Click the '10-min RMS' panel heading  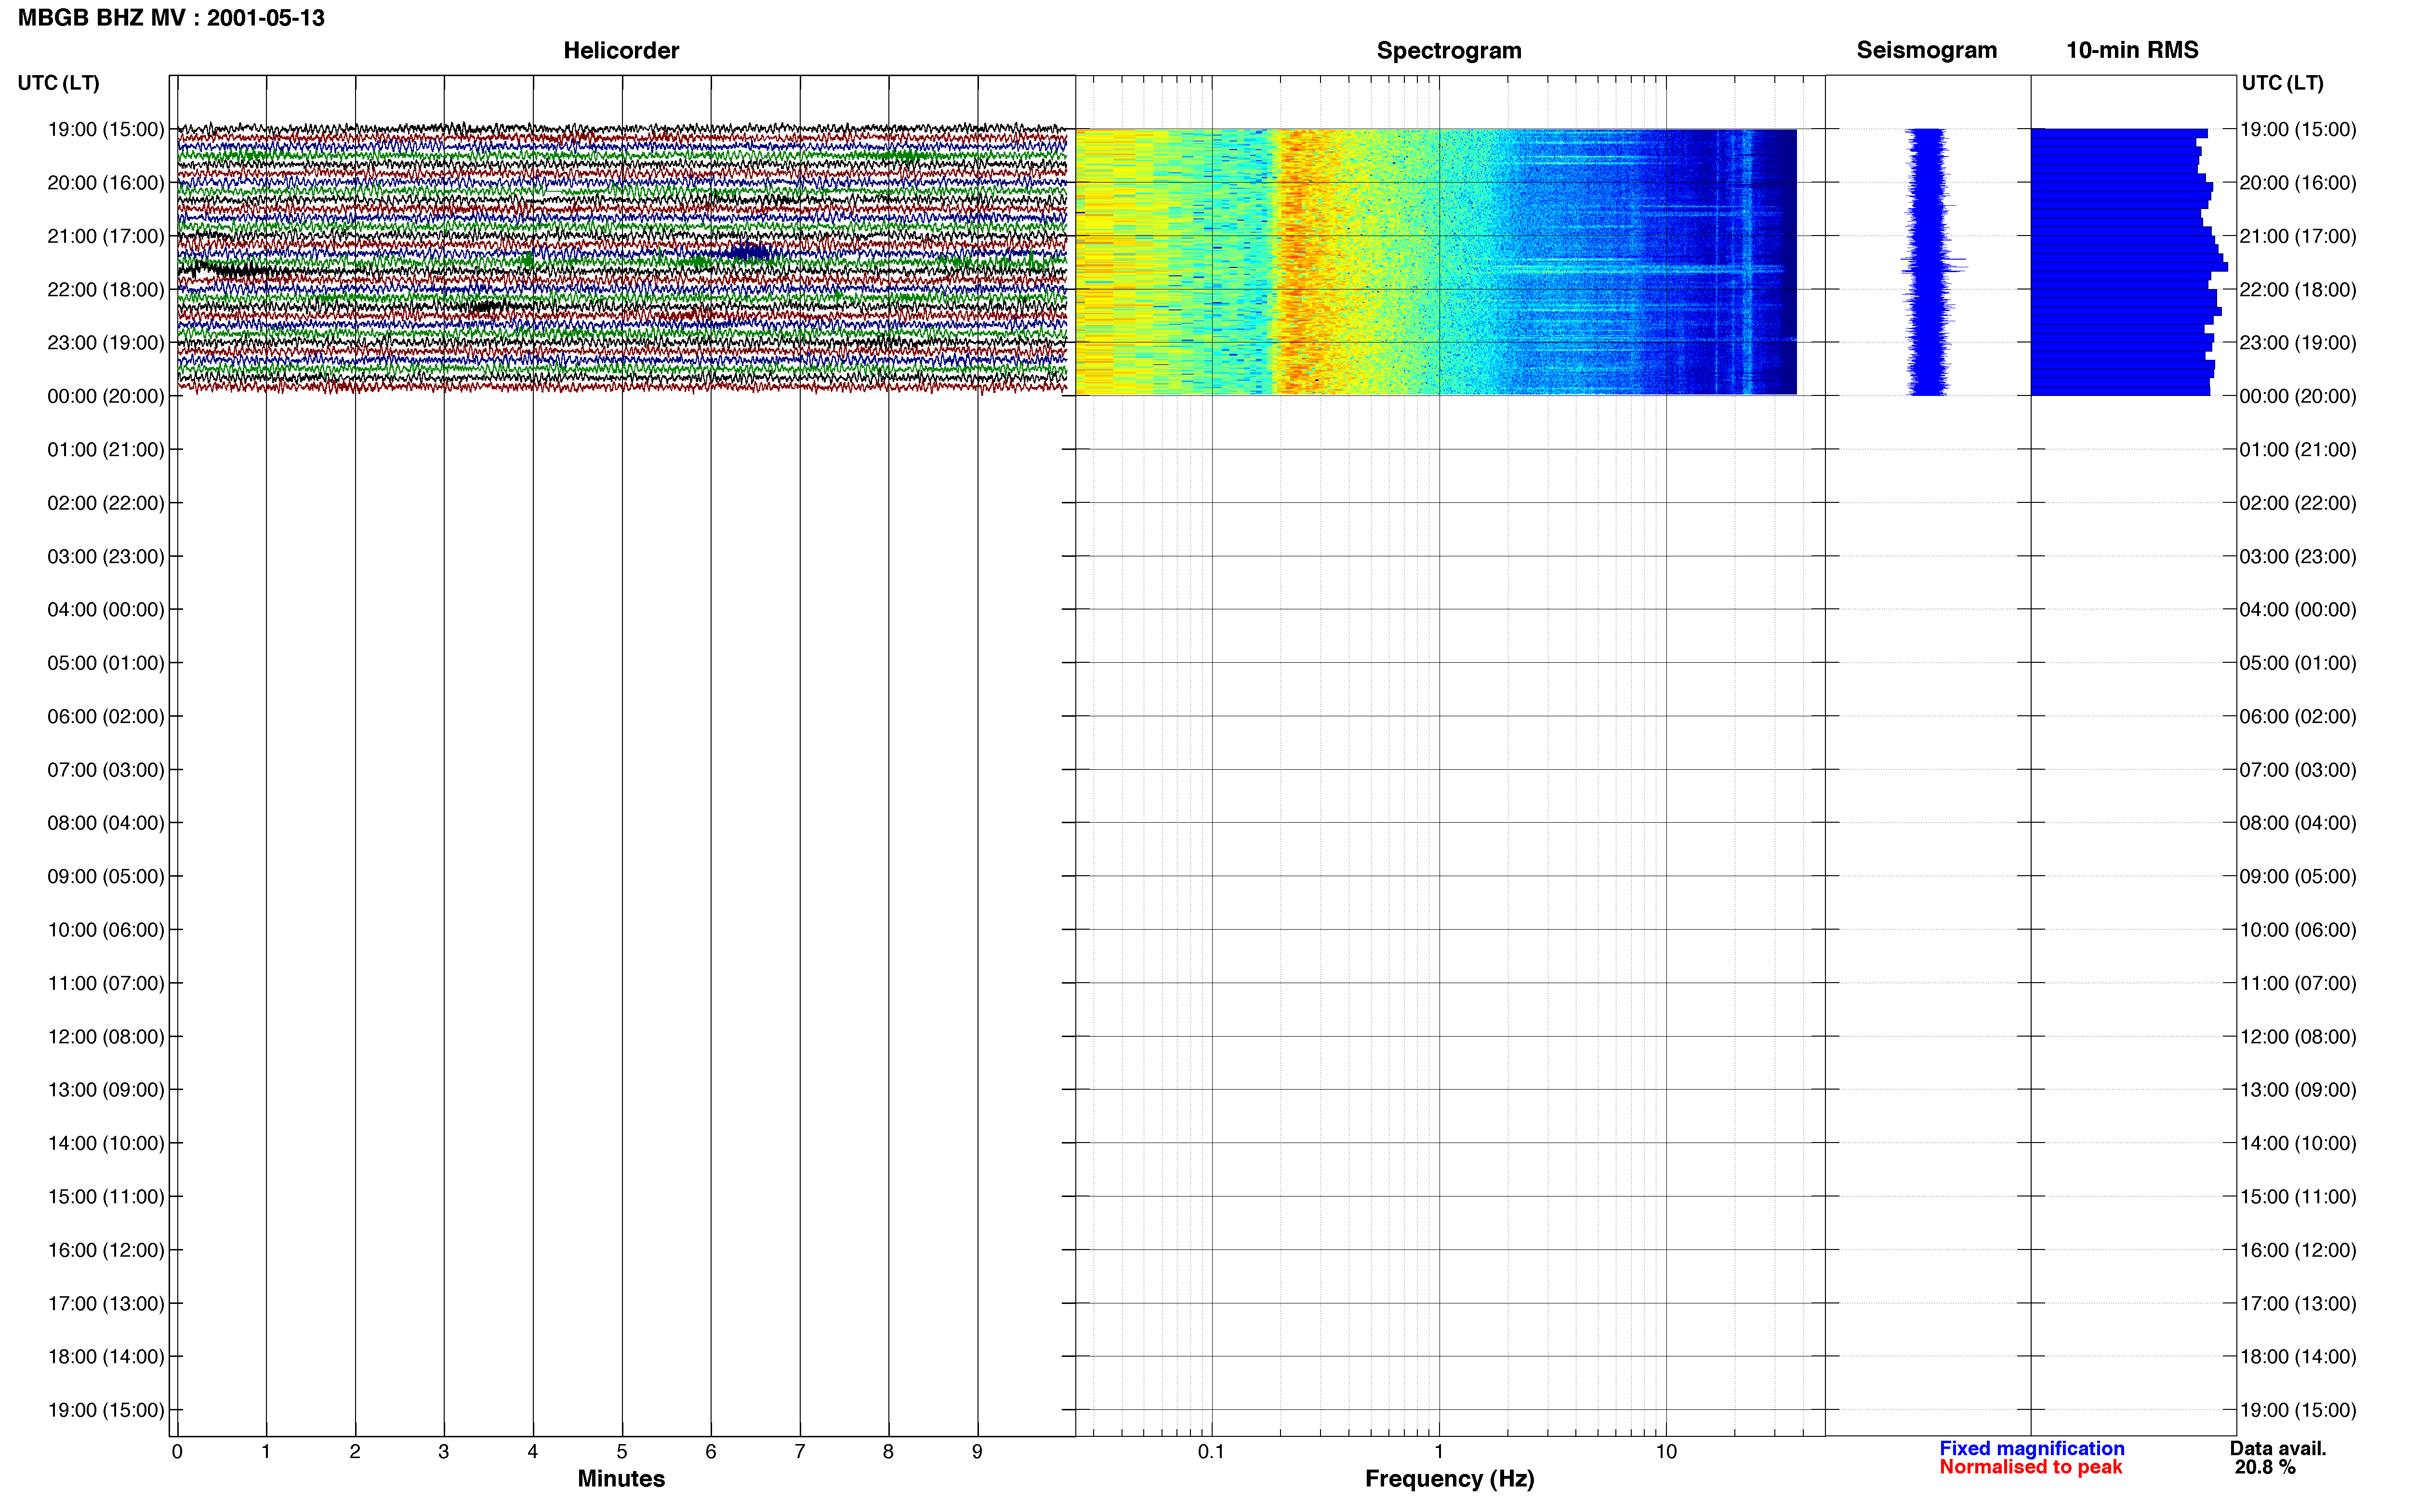pos(2132,50)
